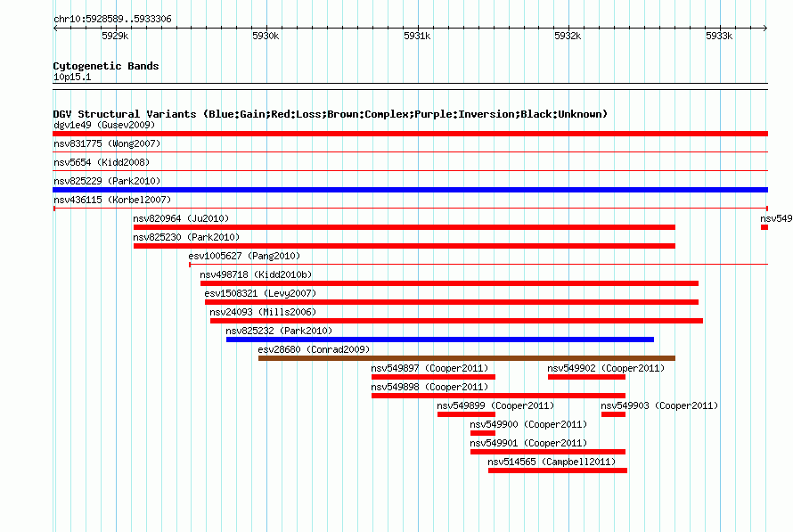
Task: Click the thick red dgv1e49 loss bar
Action: (410, 134)
